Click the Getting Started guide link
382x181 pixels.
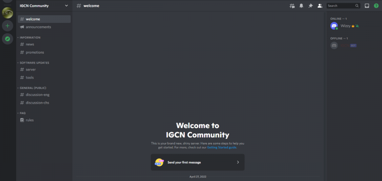coord(222,147)
